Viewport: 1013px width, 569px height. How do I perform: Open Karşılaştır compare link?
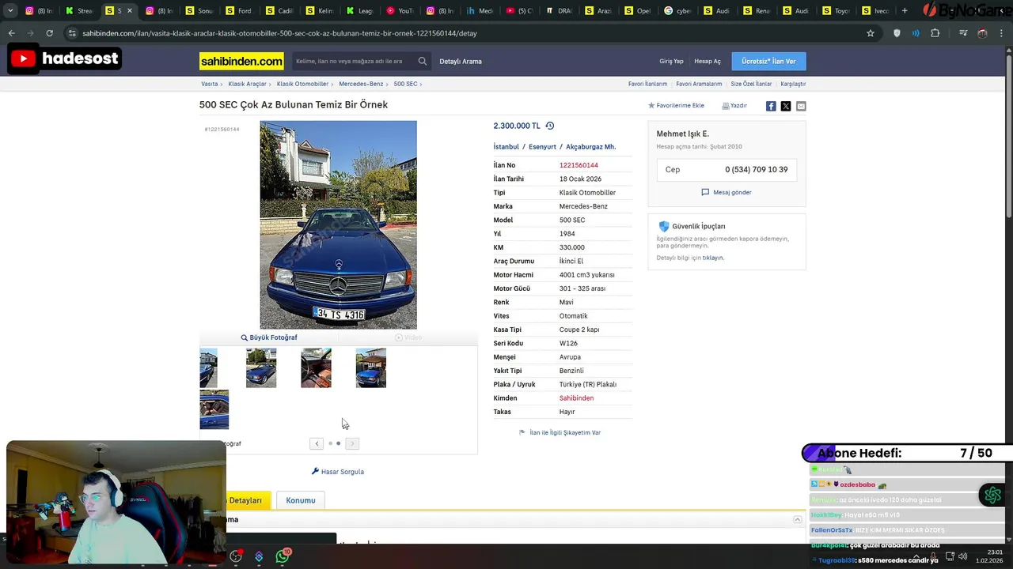point(793,84)
